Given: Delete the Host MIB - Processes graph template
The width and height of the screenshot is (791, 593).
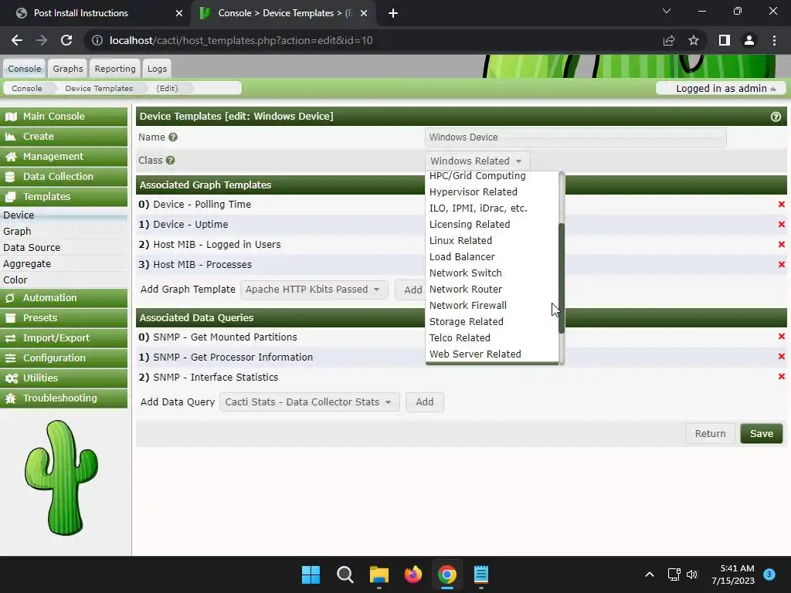Looking at the screenshot, I should (782, 264).
